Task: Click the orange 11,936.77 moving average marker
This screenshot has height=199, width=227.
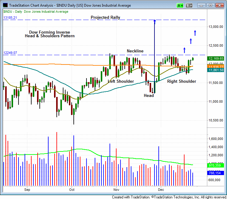Action: click(x=215, y=67)
